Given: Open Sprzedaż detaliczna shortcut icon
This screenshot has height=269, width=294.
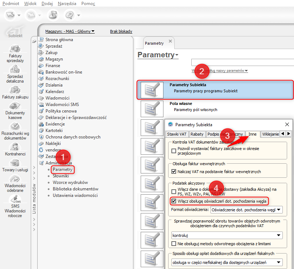Looking at the screenshot, I should click(15, 69).
